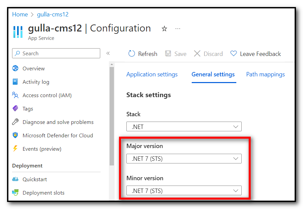The image size is (303, 209).
Task: Click the Overview globe icon
Action: pos(15,68)
